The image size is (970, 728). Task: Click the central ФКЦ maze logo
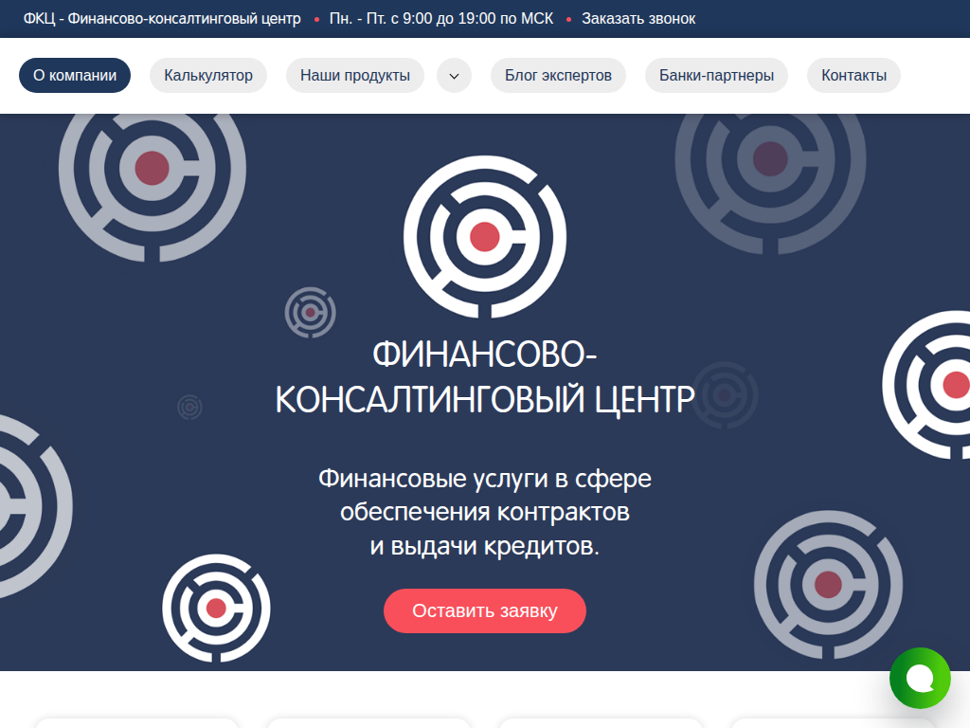tap(484, 238)
